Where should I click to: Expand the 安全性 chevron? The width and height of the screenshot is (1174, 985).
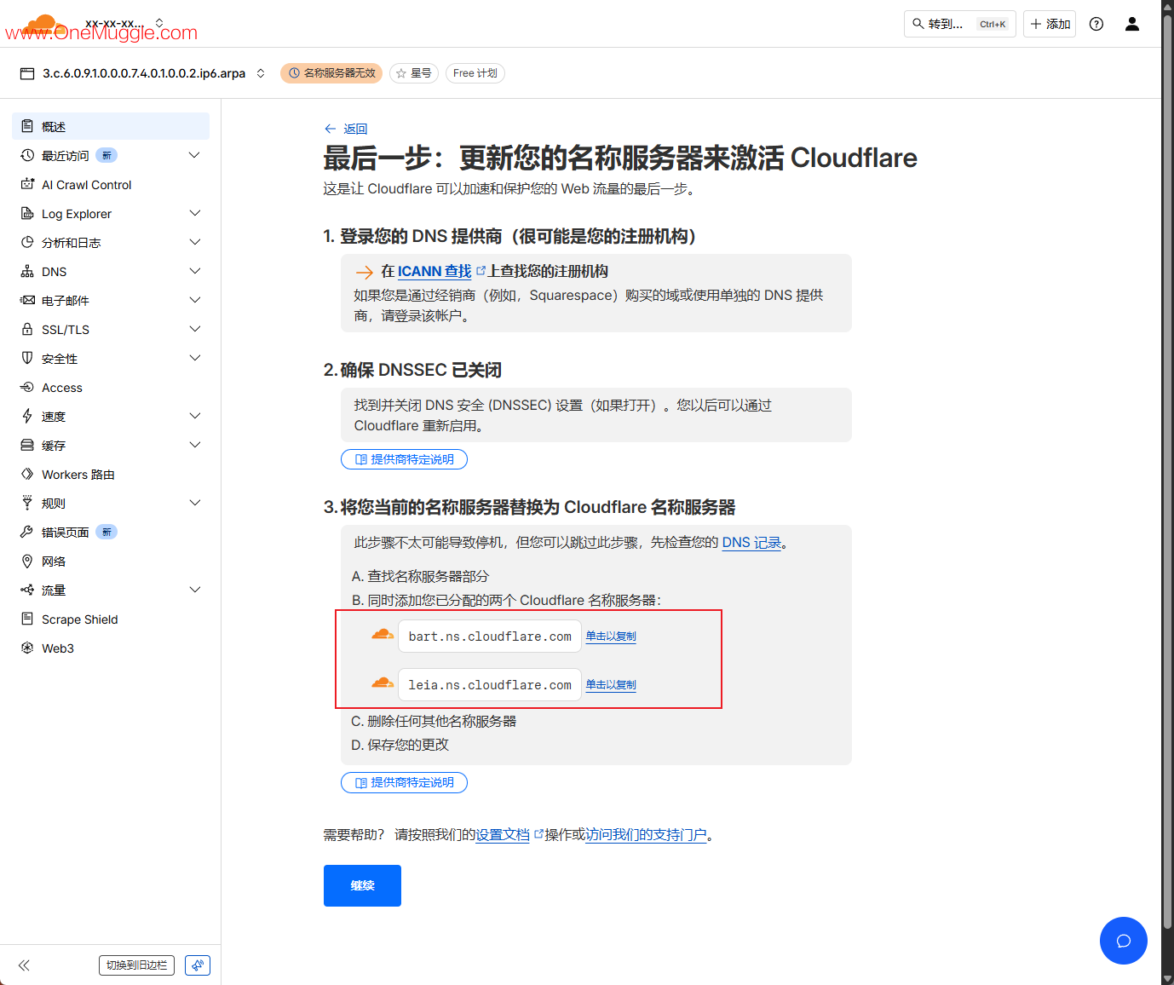click(194, 358)
